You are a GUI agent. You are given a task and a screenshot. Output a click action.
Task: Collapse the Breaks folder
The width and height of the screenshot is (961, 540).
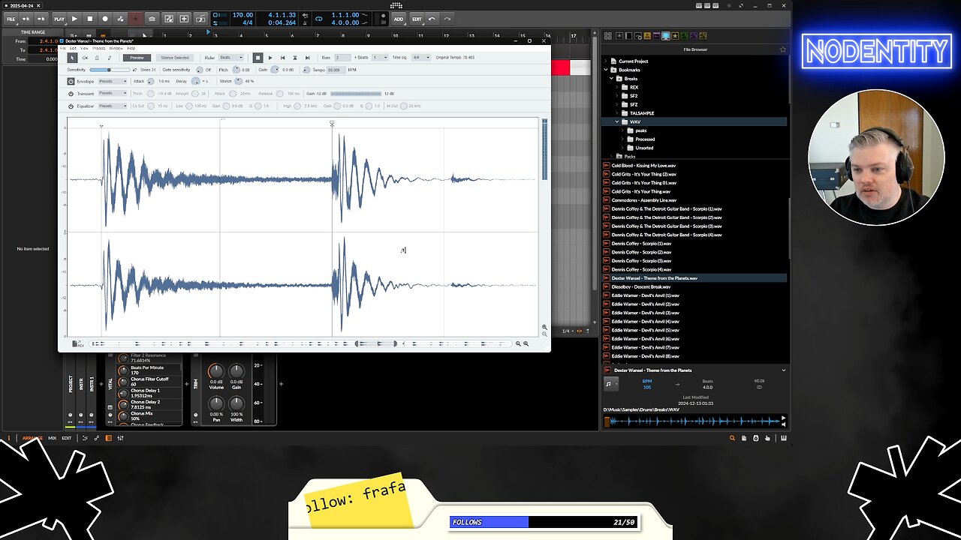click(x=612, y=79)
